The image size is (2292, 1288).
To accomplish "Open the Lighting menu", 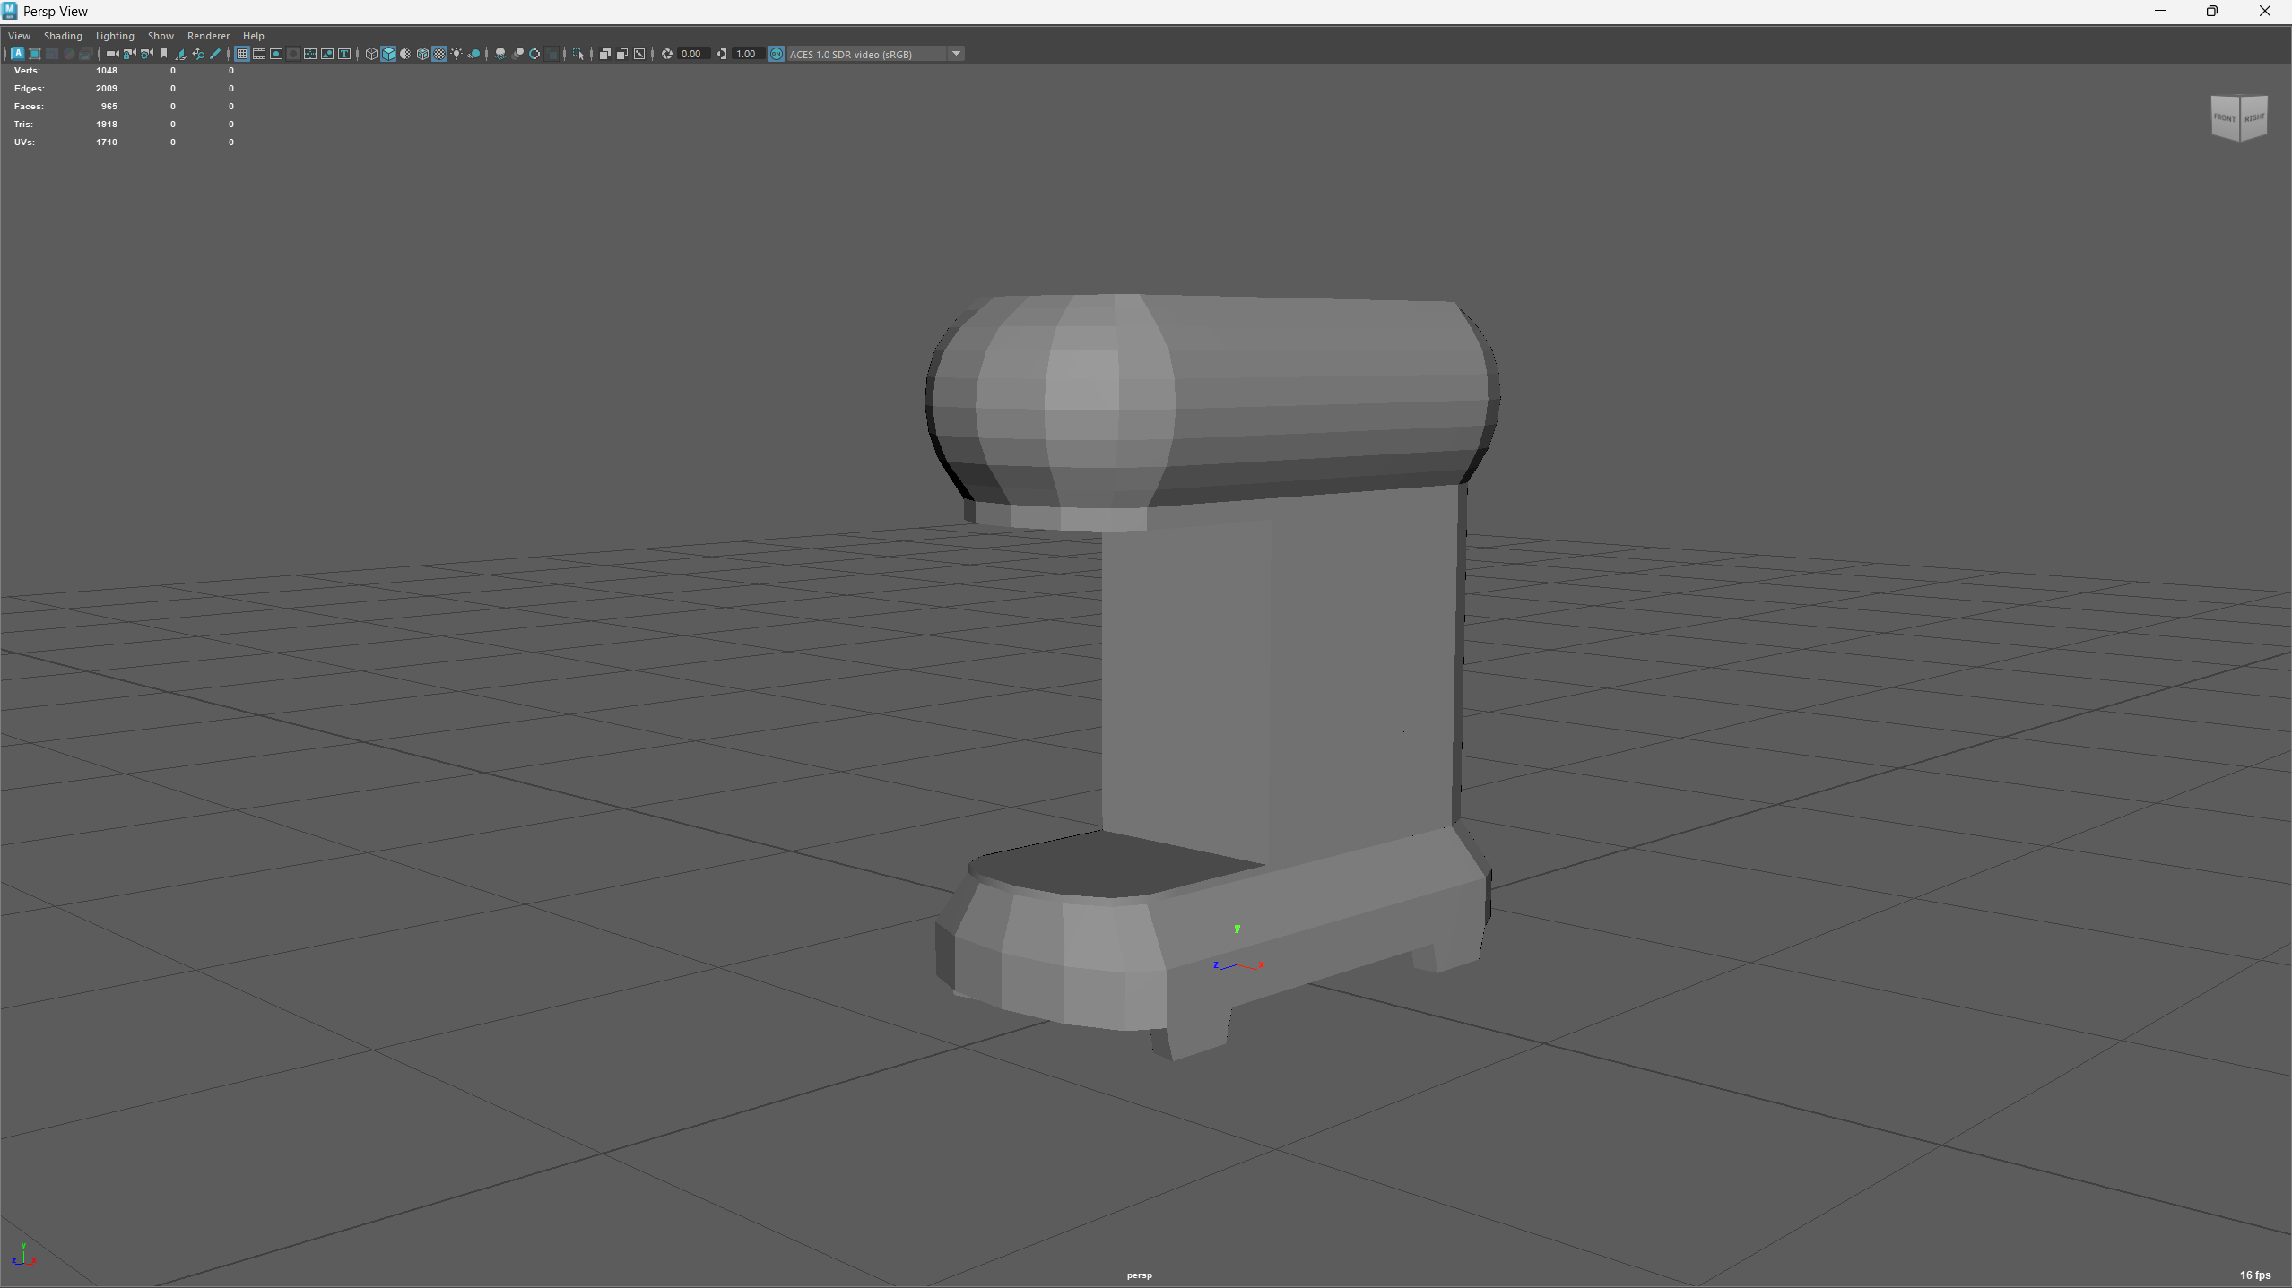I will point(115,36).
